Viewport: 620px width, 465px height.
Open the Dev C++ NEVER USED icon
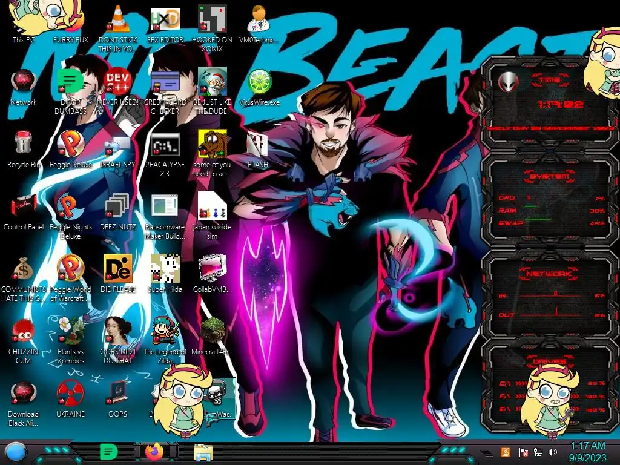pyautogui.click(x=118, y=87)
